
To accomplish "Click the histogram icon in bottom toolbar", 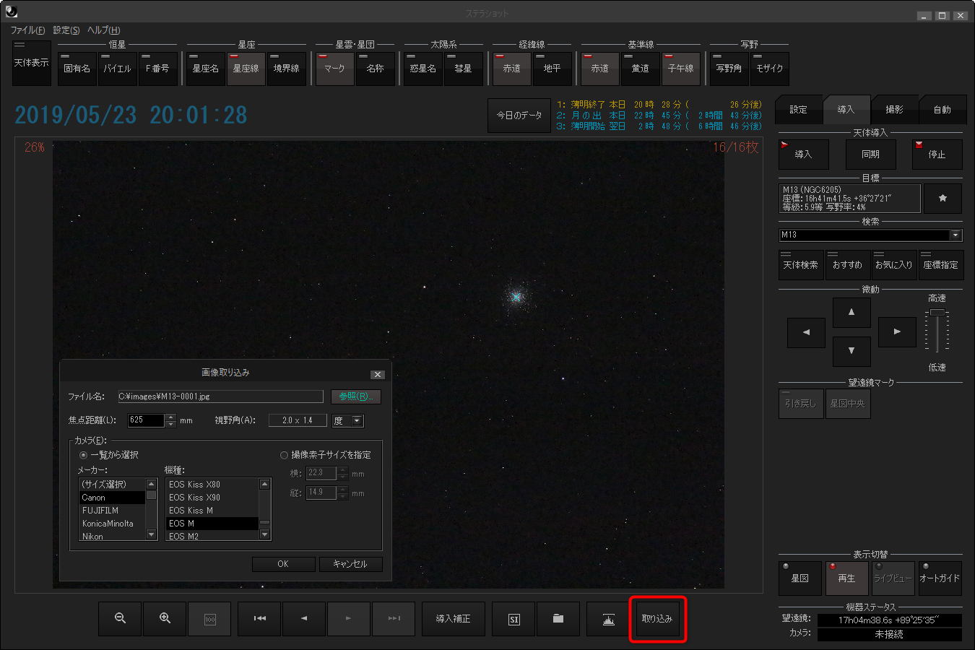I will 608,619.
